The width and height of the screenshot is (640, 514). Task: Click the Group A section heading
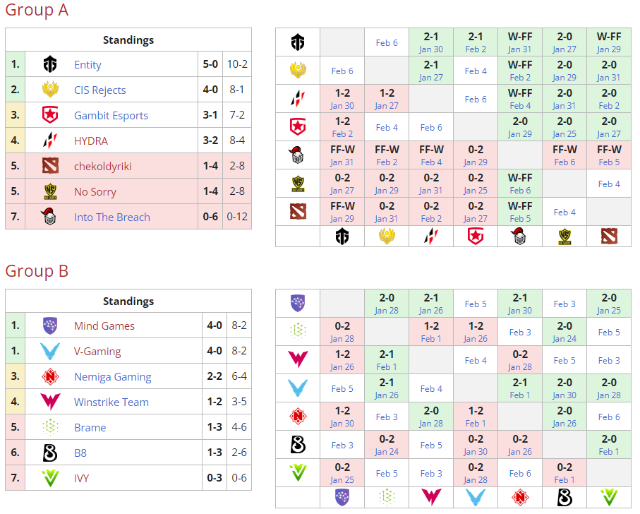coord(37,11)
